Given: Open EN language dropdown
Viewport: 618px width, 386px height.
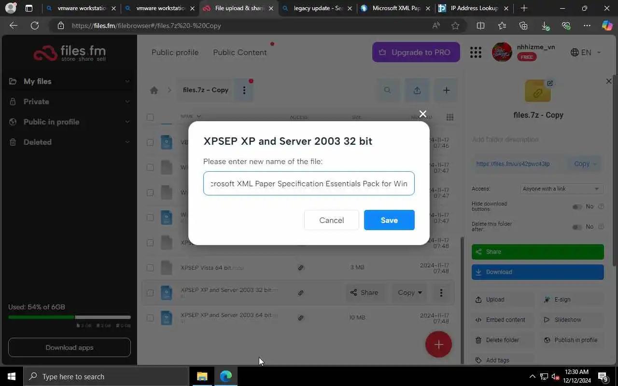Looking at the screenshot, I should click(586, 52).
